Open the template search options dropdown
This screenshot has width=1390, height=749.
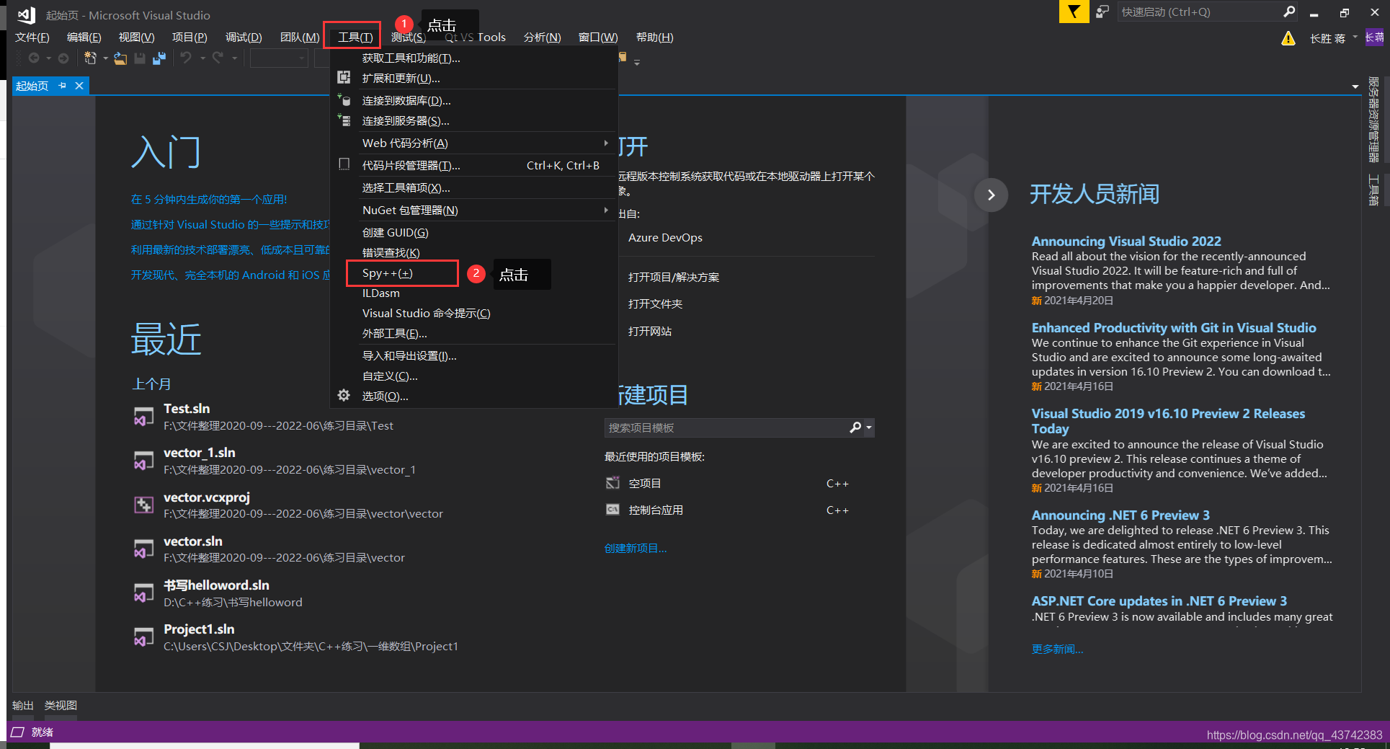coord(869,427)
